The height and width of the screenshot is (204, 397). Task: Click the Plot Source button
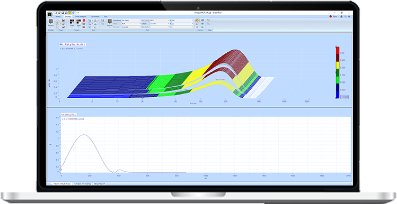point(110,23)
